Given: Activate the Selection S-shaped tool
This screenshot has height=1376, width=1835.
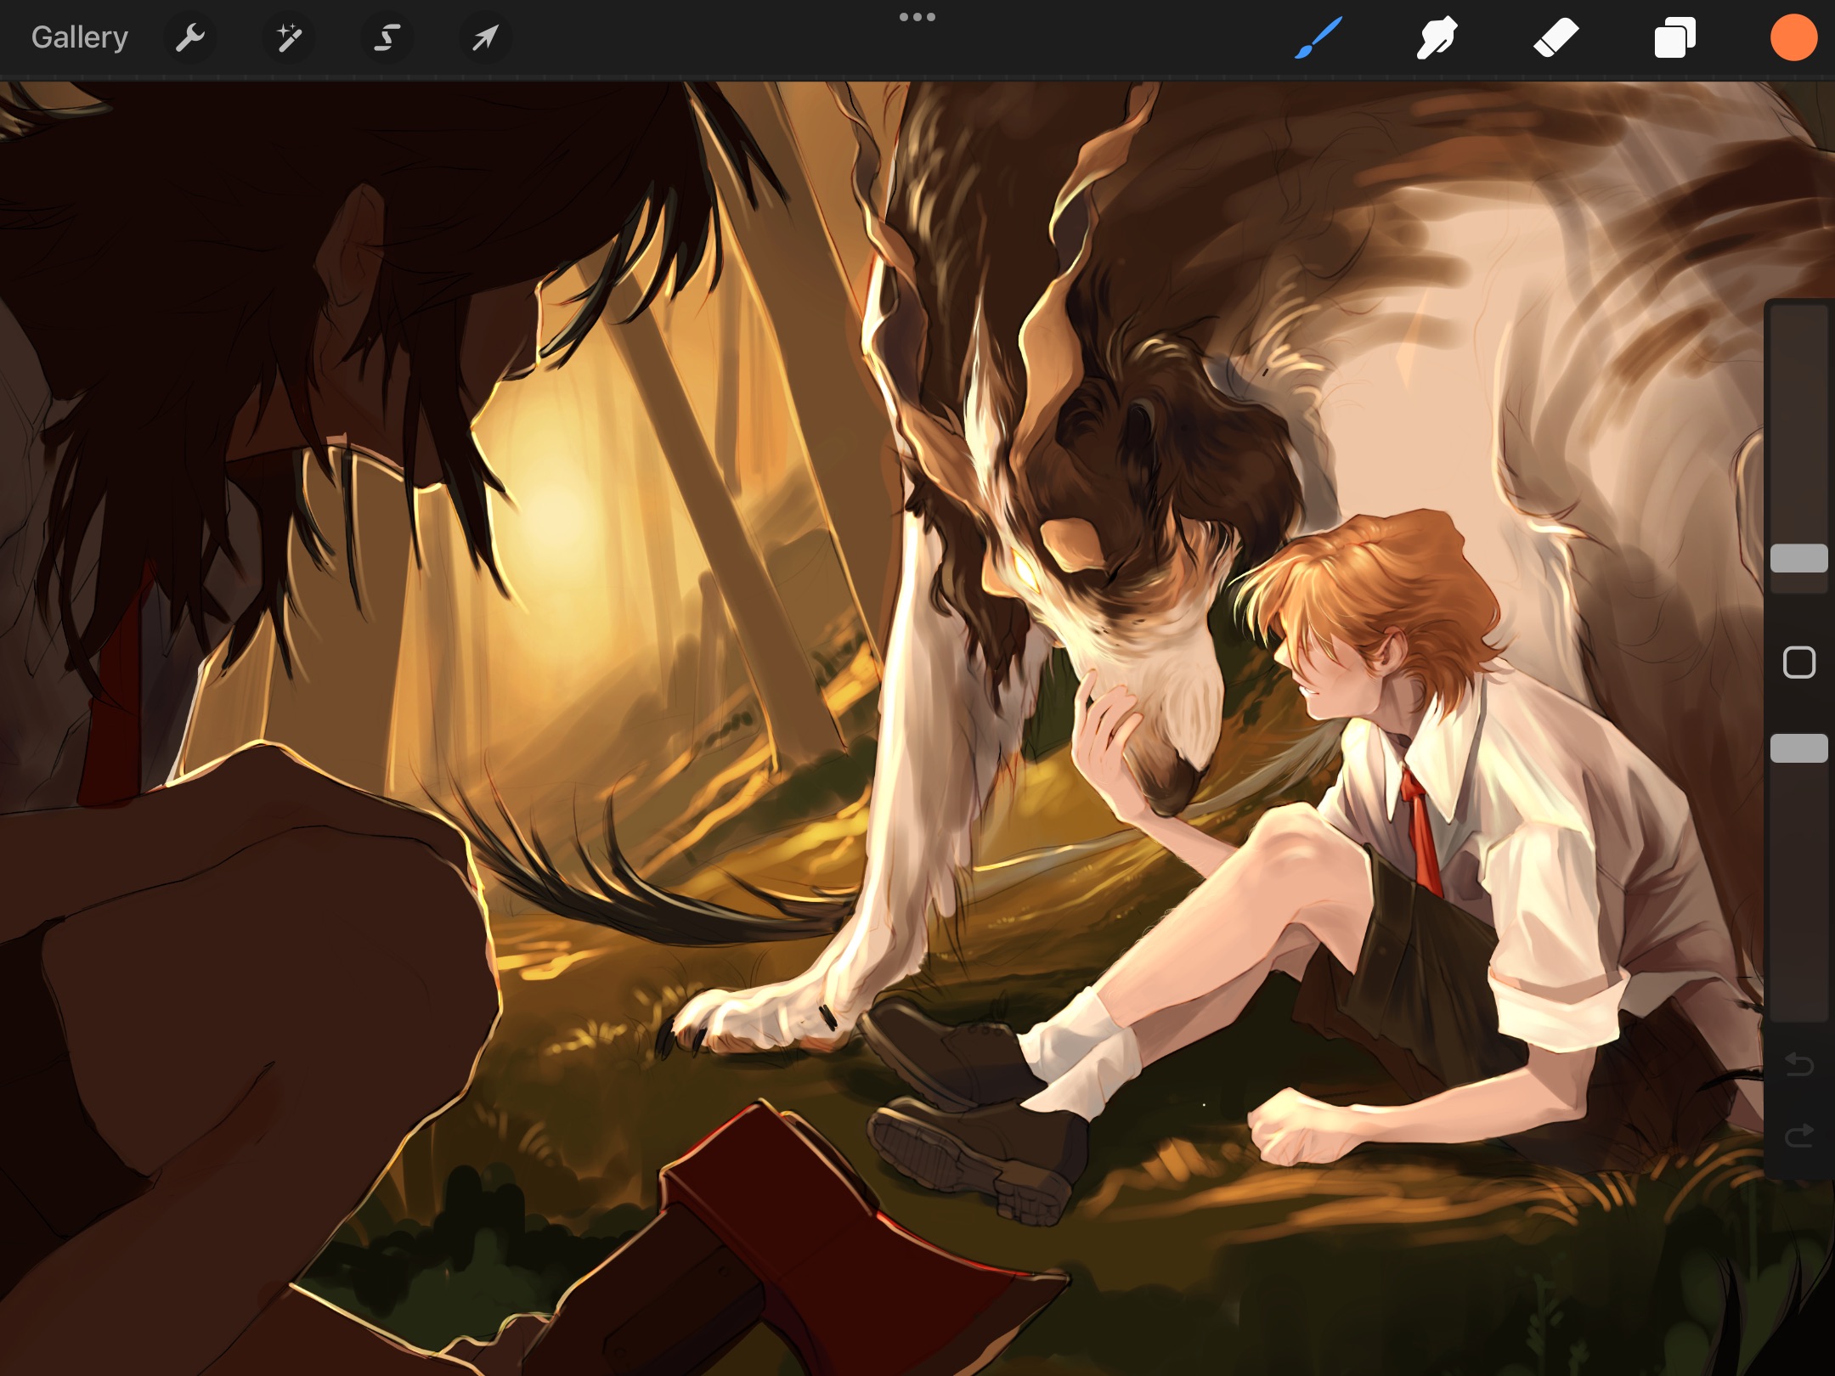Looking at the screenshot, I should pos(387,37).
